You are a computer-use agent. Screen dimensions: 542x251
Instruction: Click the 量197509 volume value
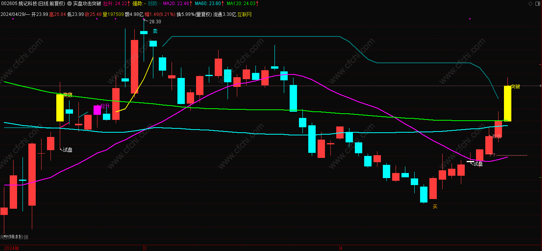[x=113, y=14]
